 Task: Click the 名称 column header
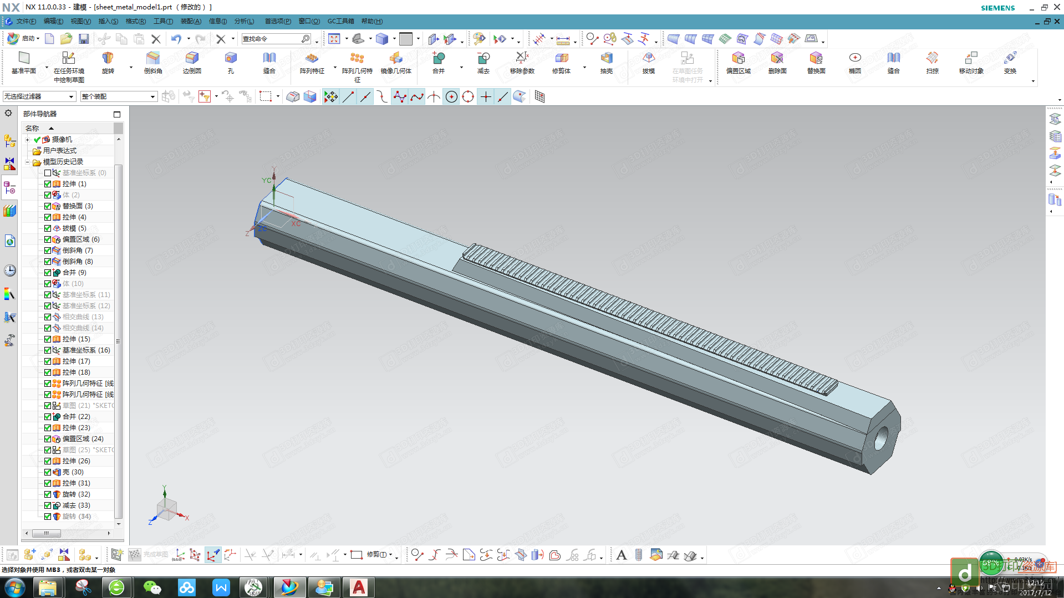tap(32, 128)
